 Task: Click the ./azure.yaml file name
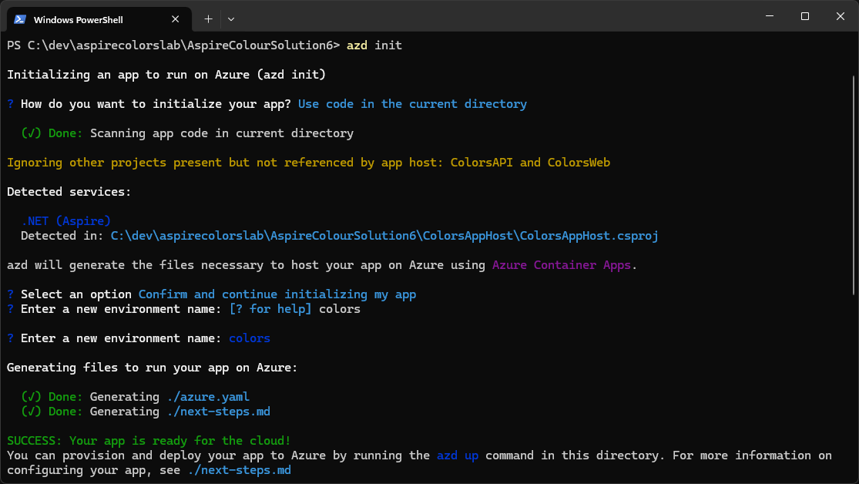[207, 397]
